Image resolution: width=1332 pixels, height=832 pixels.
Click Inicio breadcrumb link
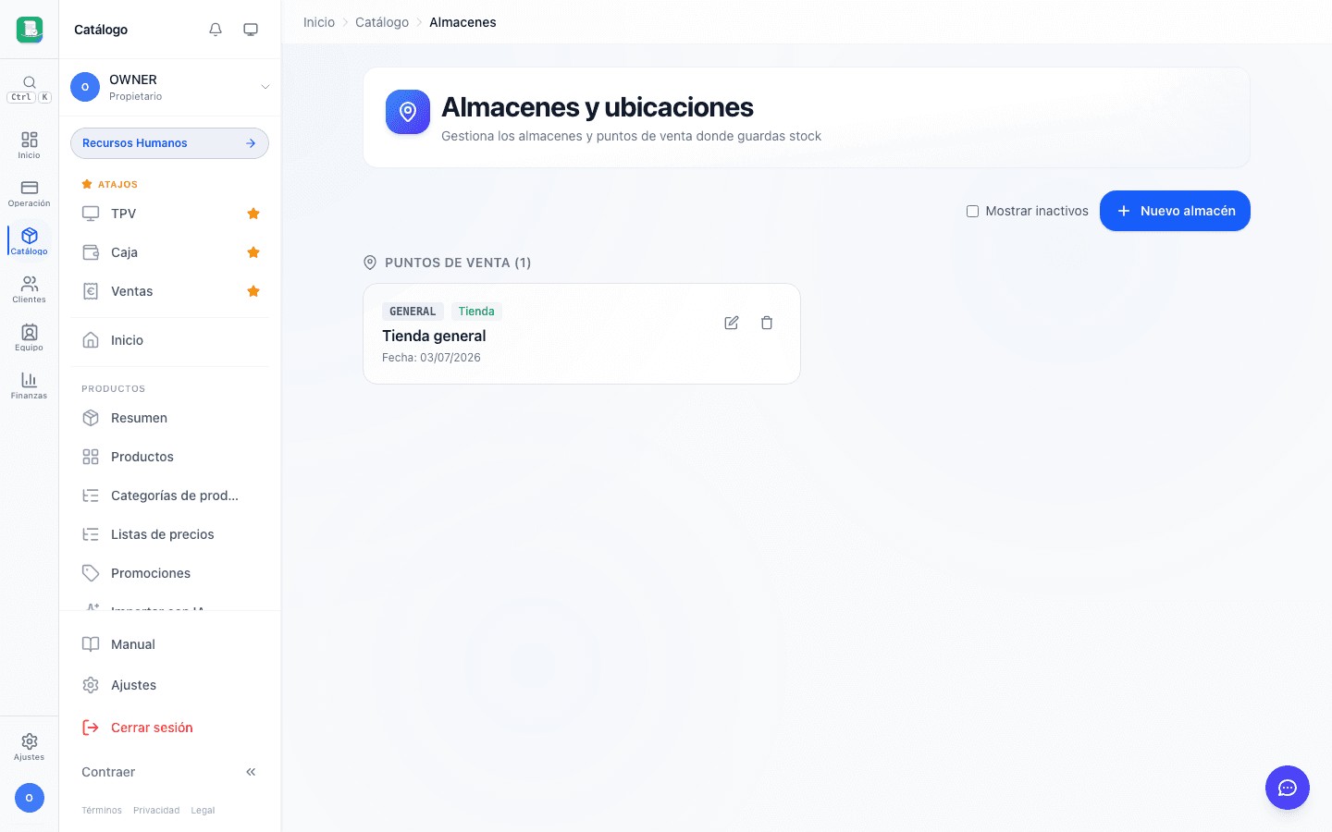coord(319,22)
